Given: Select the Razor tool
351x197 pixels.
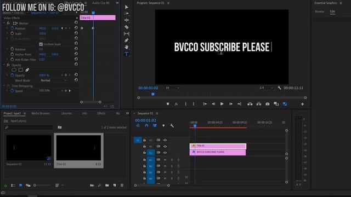Looking at the screenshot, I should [127, 27].
